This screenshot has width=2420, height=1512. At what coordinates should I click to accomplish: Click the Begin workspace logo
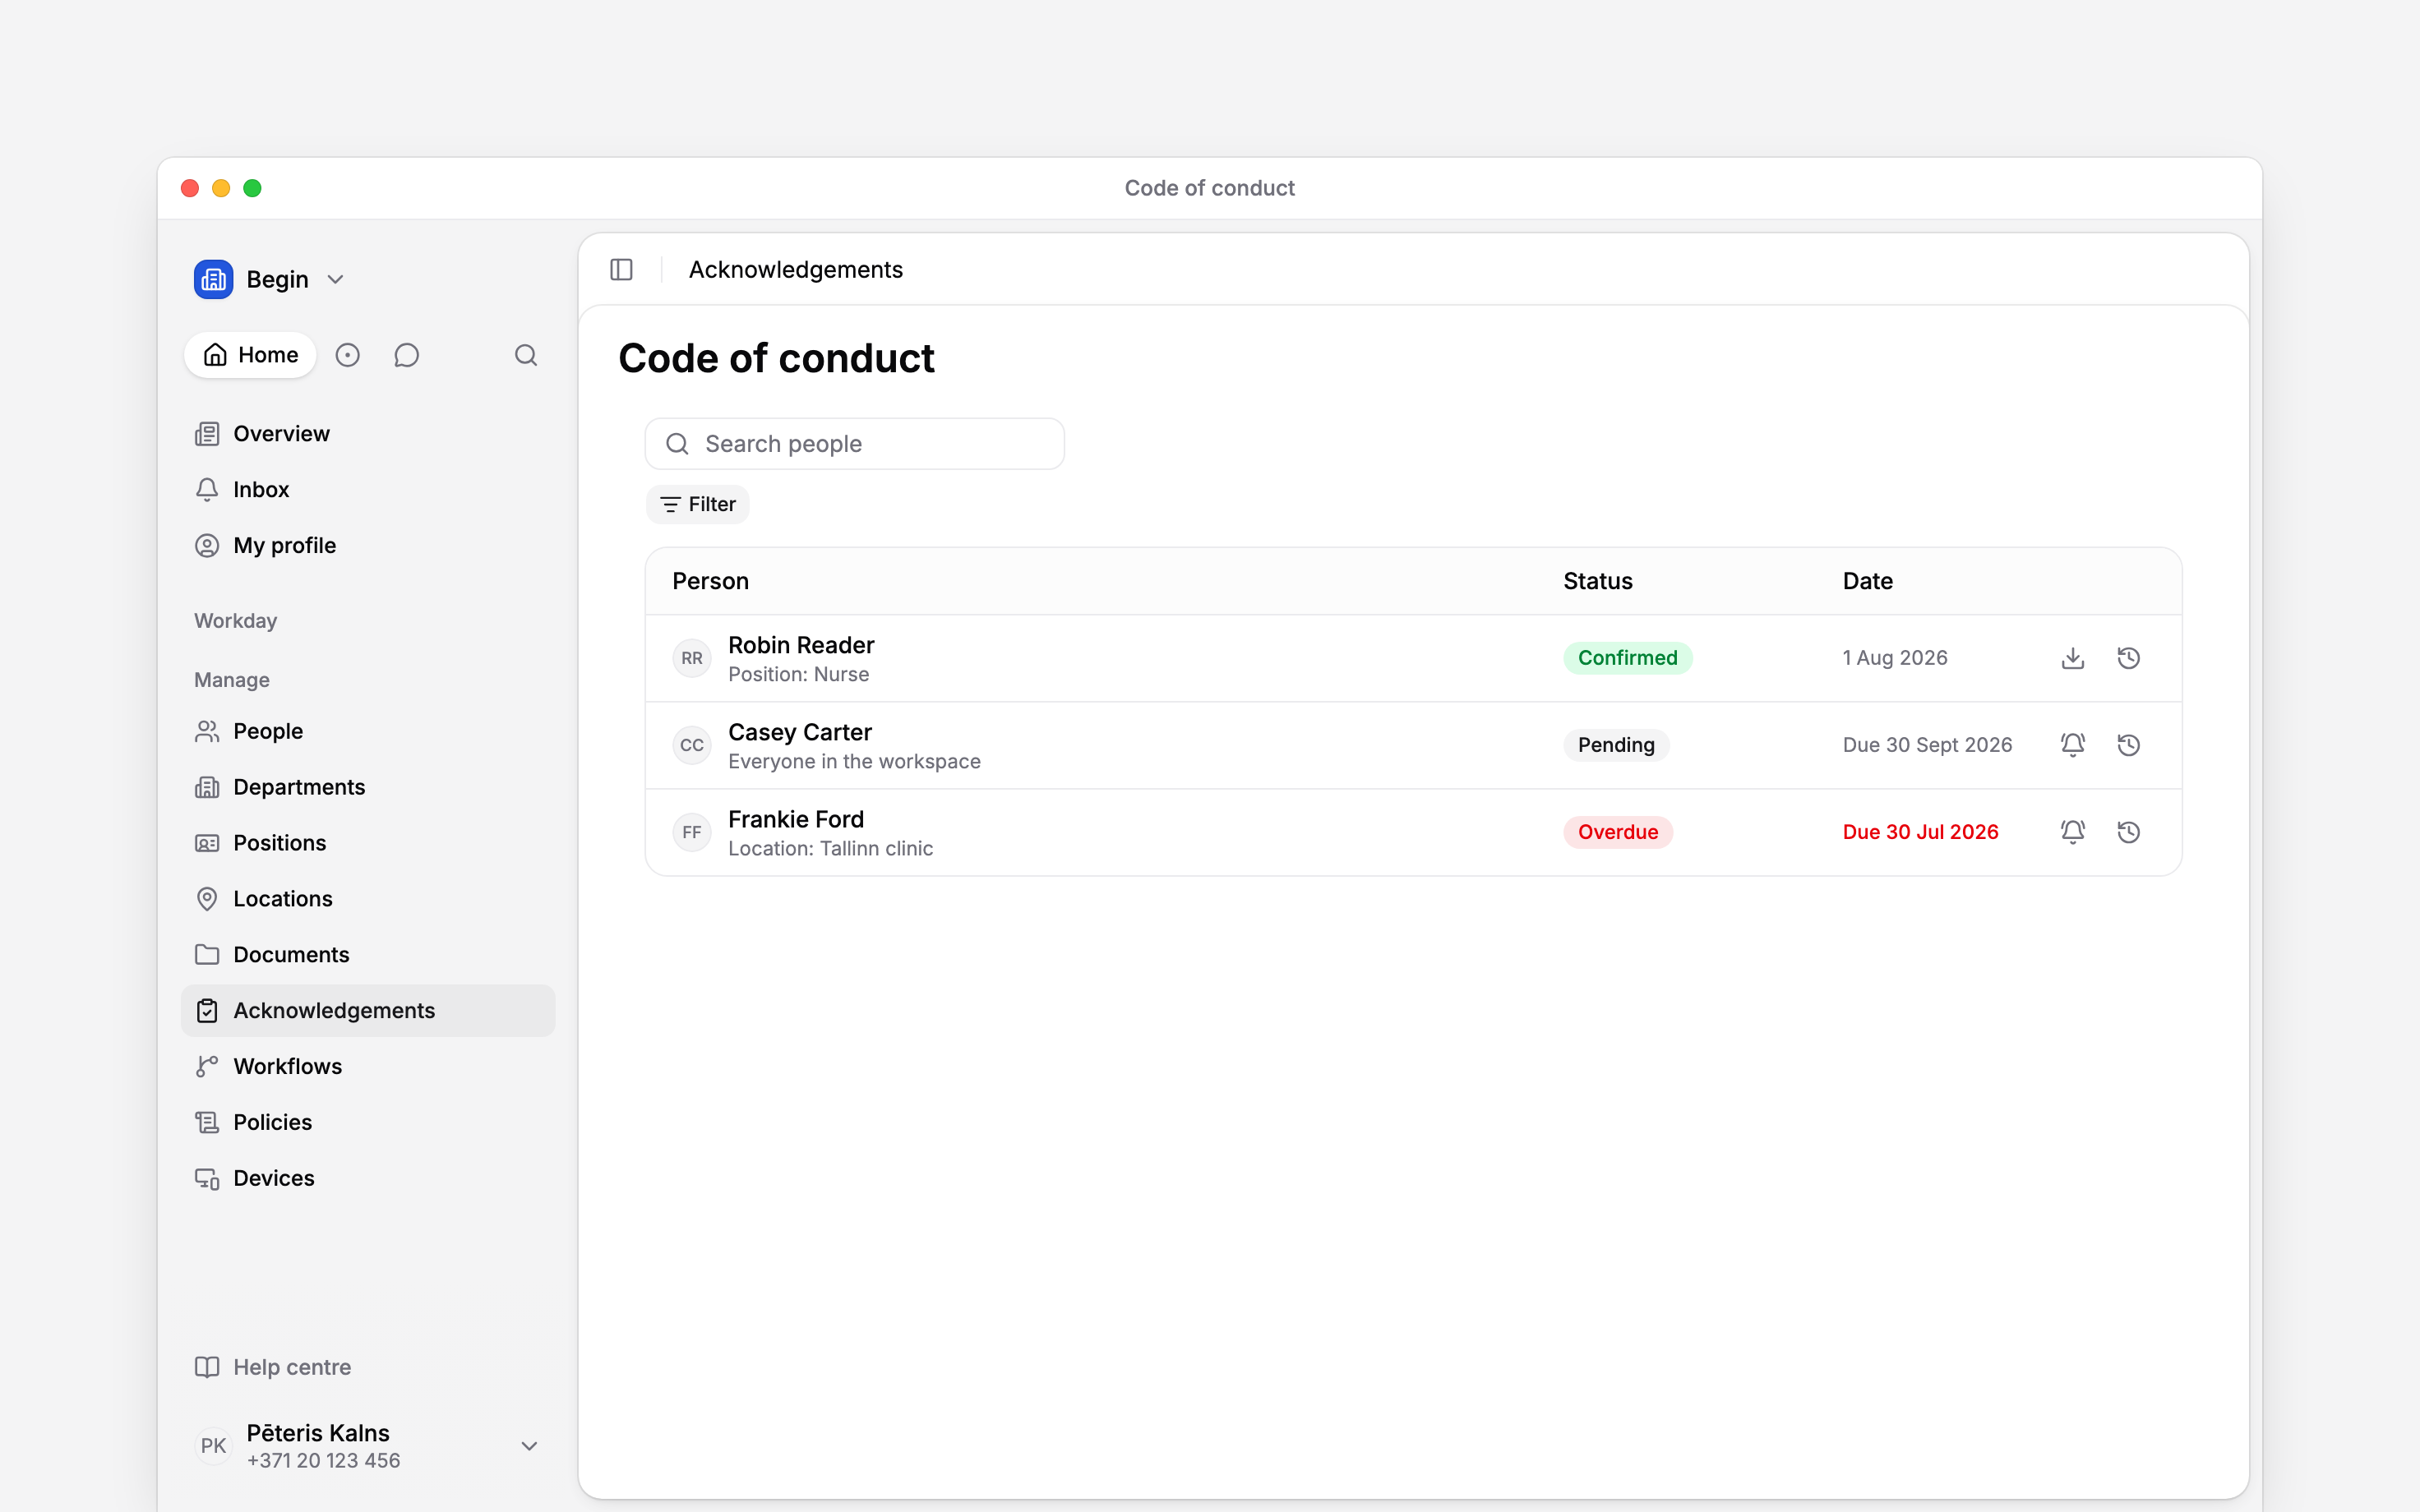[x=213, y=280]
